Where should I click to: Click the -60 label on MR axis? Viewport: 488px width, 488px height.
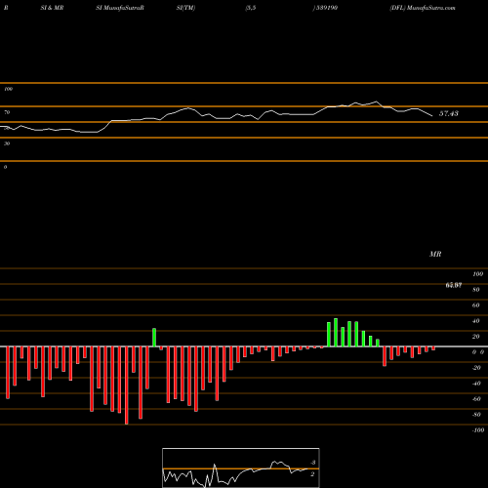[x=476, y=399]
